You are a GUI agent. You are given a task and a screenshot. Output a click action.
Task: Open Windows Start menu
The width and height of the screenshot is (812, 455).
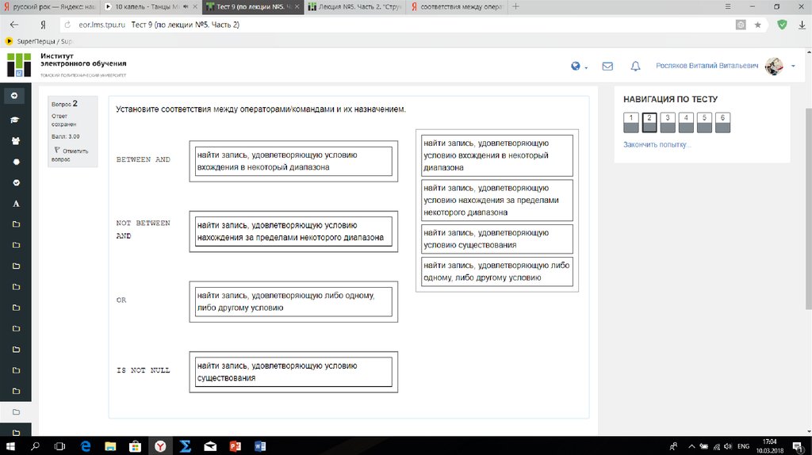[x=10, y=445]
